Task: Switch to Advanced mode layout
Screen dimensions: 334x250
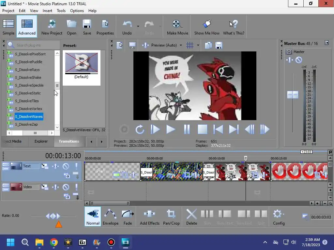Action: 27,27
